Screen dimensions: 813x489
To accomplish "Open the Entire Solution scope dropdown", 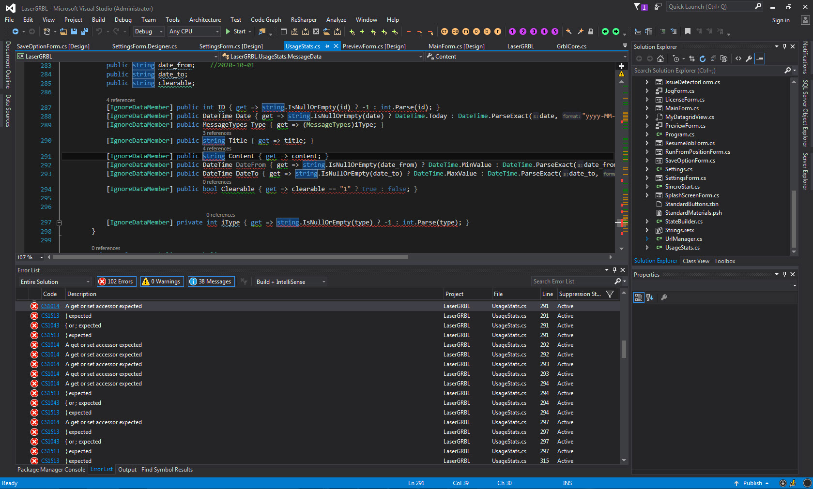I will pos(54,281).
